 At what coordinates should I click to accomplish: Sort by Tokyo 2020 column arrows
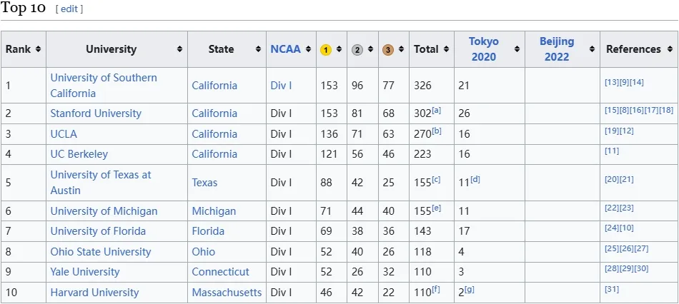[x=517, y=49]
